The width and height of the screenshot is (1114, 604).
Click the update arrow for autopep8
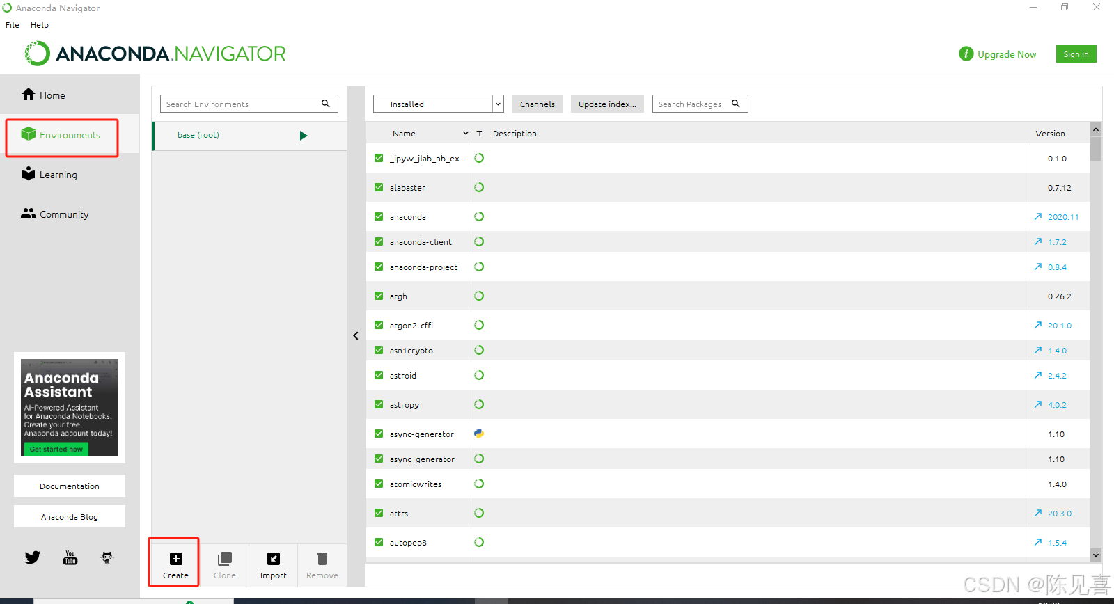1038,542
